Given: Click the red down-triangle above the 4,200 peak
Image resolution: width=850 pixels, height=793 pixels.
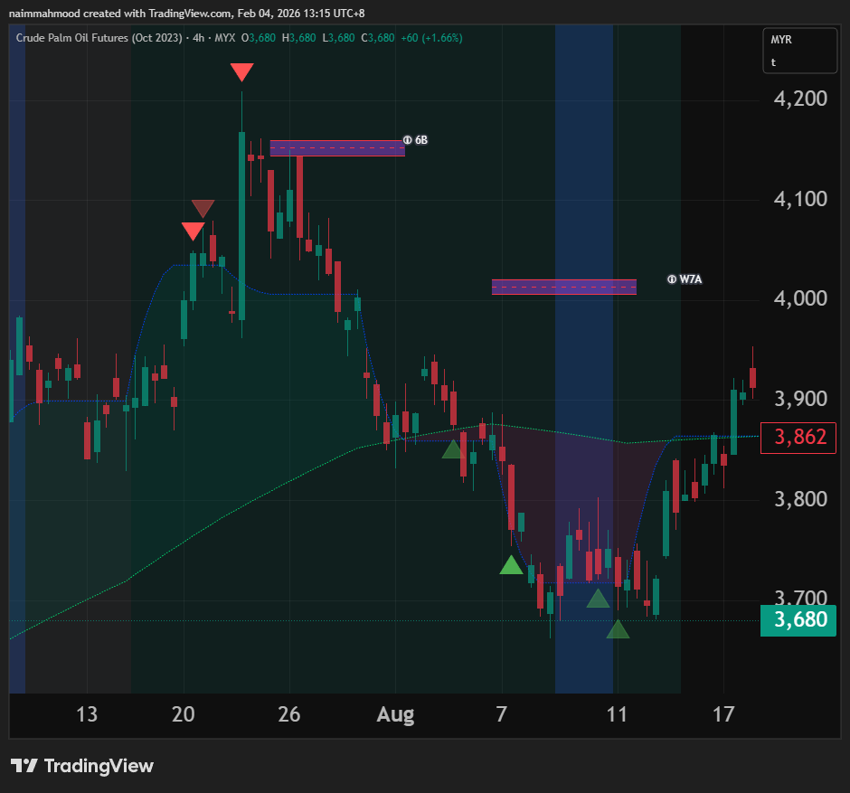Looking at the screenshot, I should click(241, 72).
